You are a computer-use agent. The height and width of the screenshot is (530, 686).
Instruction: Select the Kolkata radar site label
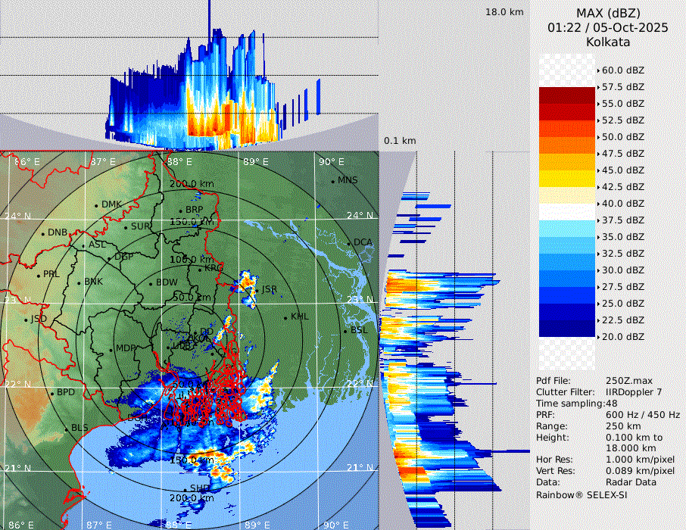pyautogui.click(x=608, y=42)
